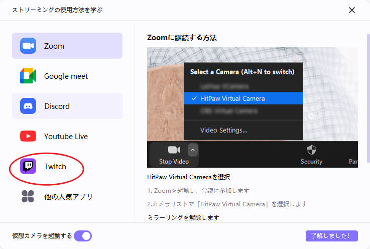Click the vertical scrollbar of the guide
Screen dimensions: 370x249
[x=368, y=98]
